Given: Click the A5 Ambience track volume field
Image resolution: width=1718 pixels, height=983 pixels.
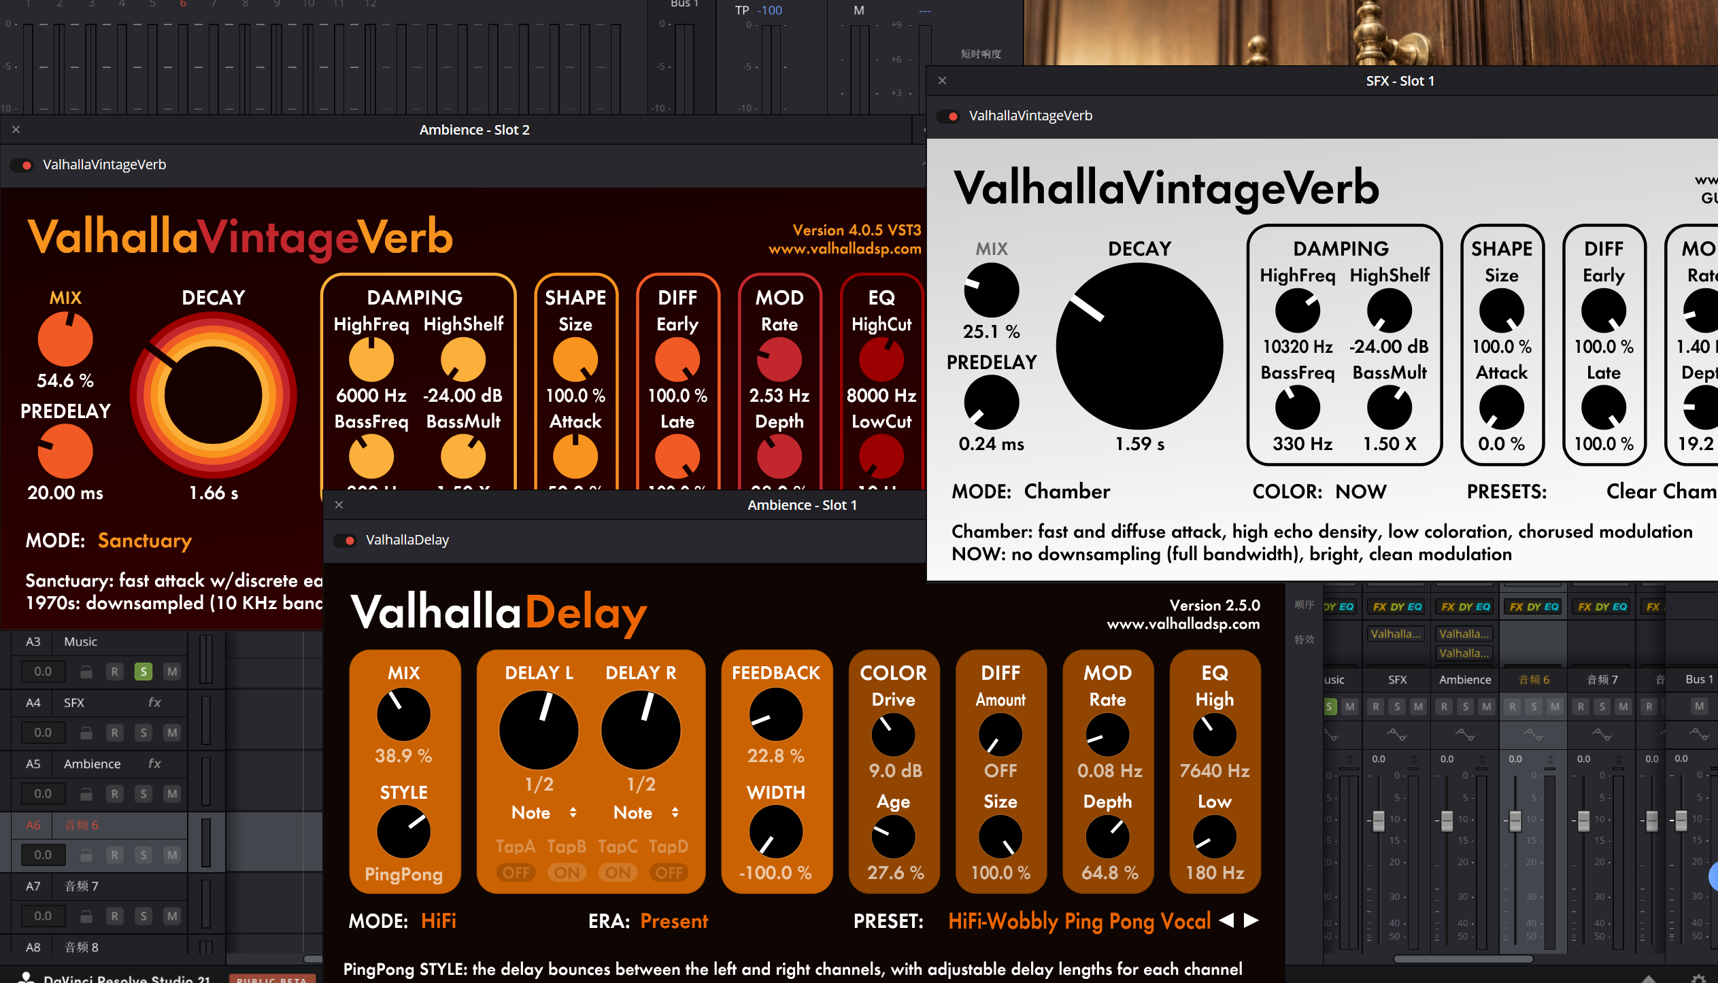Looking at the screenshot, I should coord(43,794).
